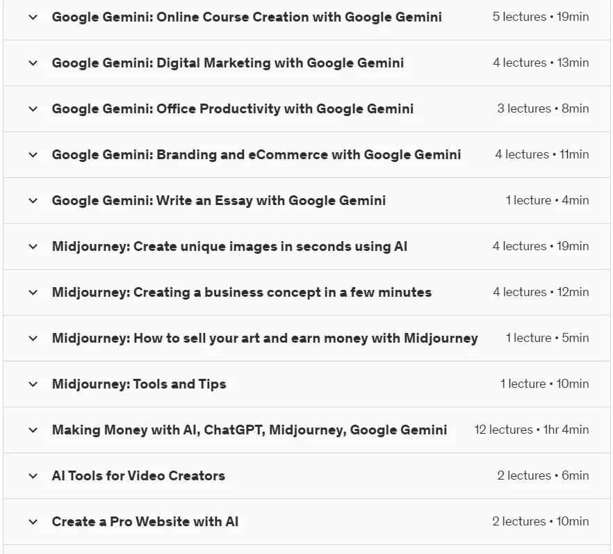Open 'Midjourney: How to sell your art' title

click(x=265, y=339)
